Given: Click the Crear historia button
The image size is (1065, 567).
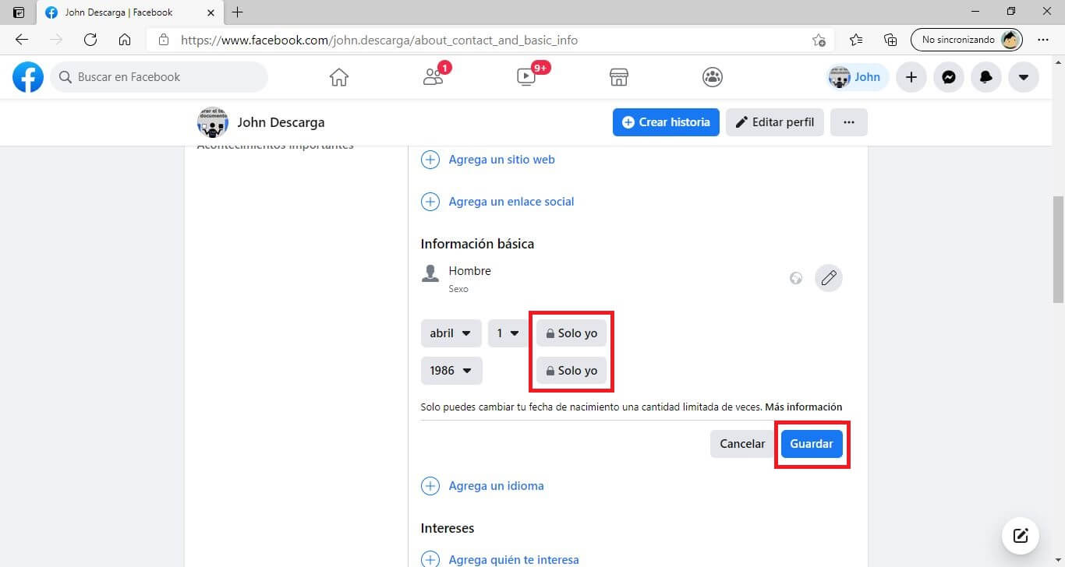Looking at the screenshot, I should tap(666, 122).
